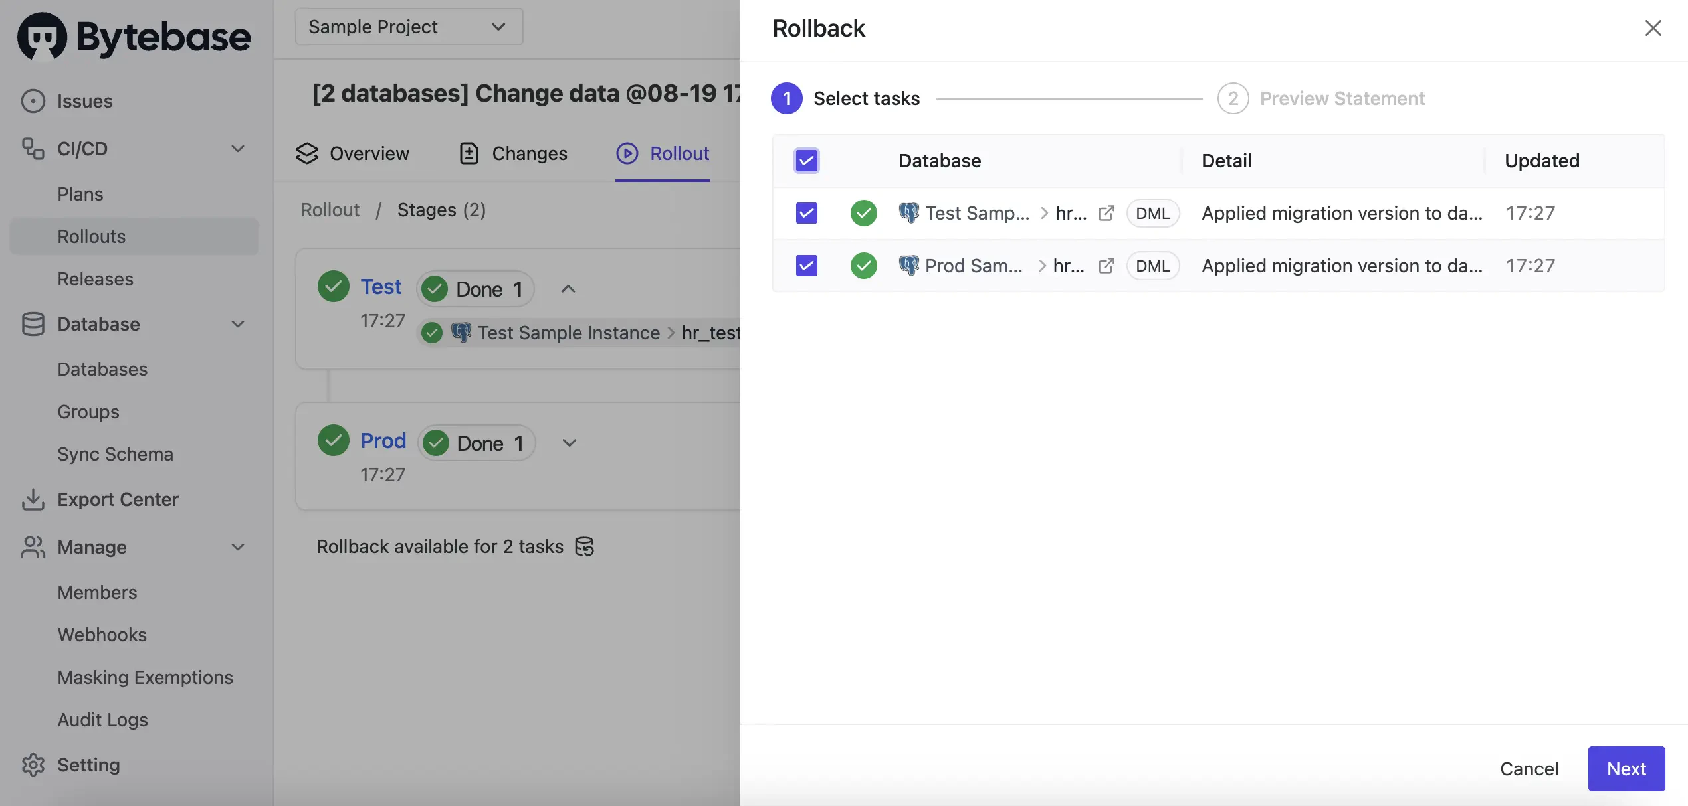Click the Next button

[x=1626, y=769]
